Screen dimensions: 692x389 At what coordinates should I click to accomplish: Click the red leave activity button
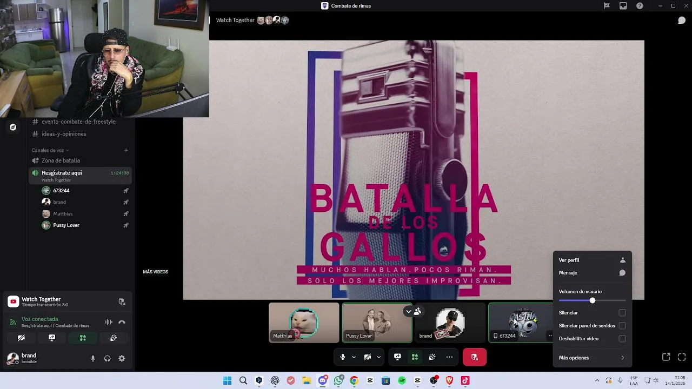[x=475, y=357]
